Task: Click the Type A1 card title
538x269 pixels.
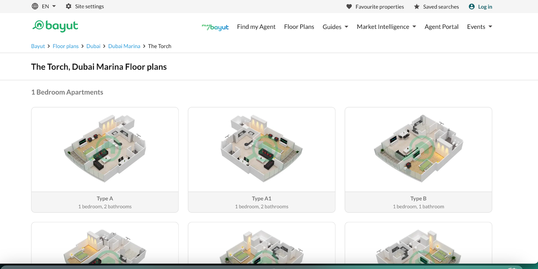Action: pos(262,198)
